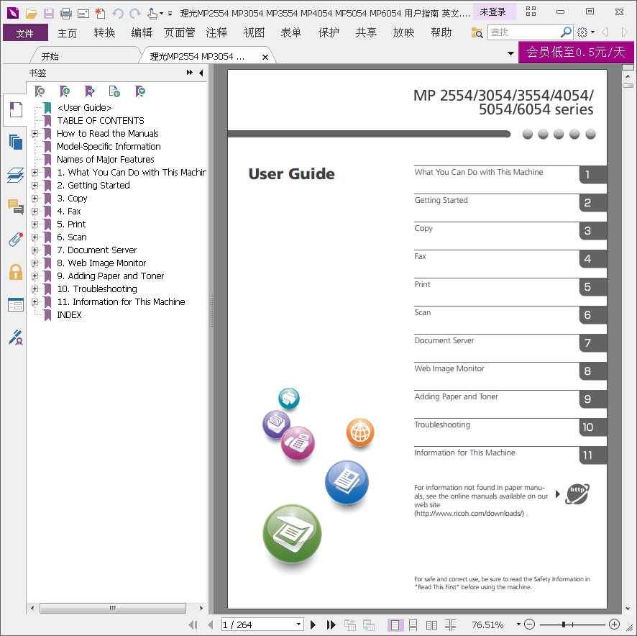Expand the 4. Fax bookmark node

(35, 212)
